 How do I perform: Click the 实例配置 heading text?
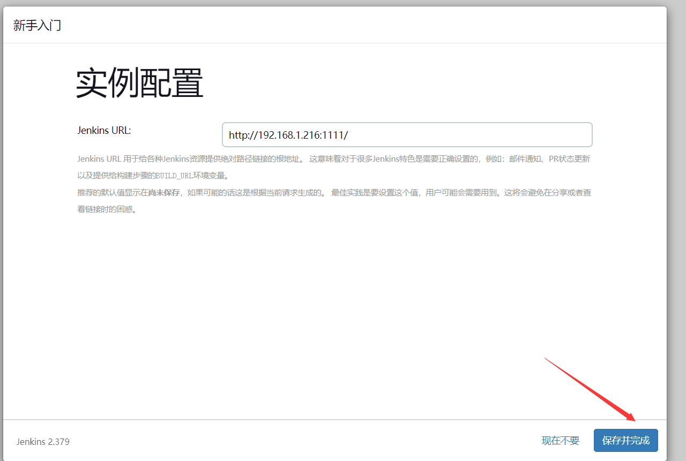point(140,84)
